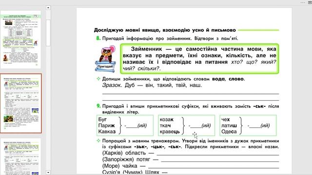
Task: Click the green "Займенник" definition box
Action: point(199,59)
